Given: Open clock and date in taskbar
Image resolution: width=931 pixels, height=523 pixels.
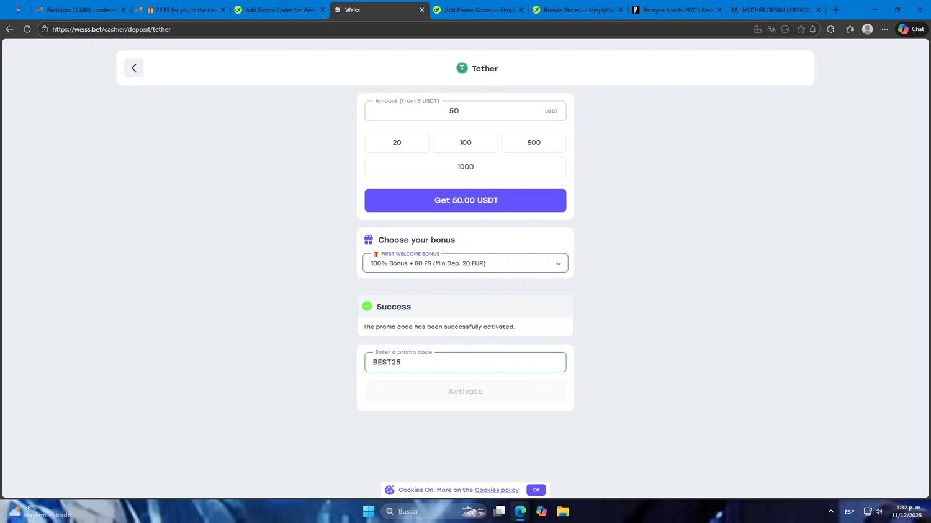Looking at the screenshot, I should 907,511.
